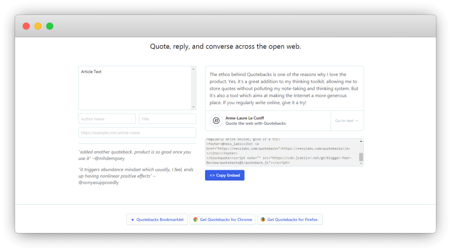Screen dimensions: 451x248
Task: Click the quoted paragraph about Quotebacks ethos
Action: 284,88
